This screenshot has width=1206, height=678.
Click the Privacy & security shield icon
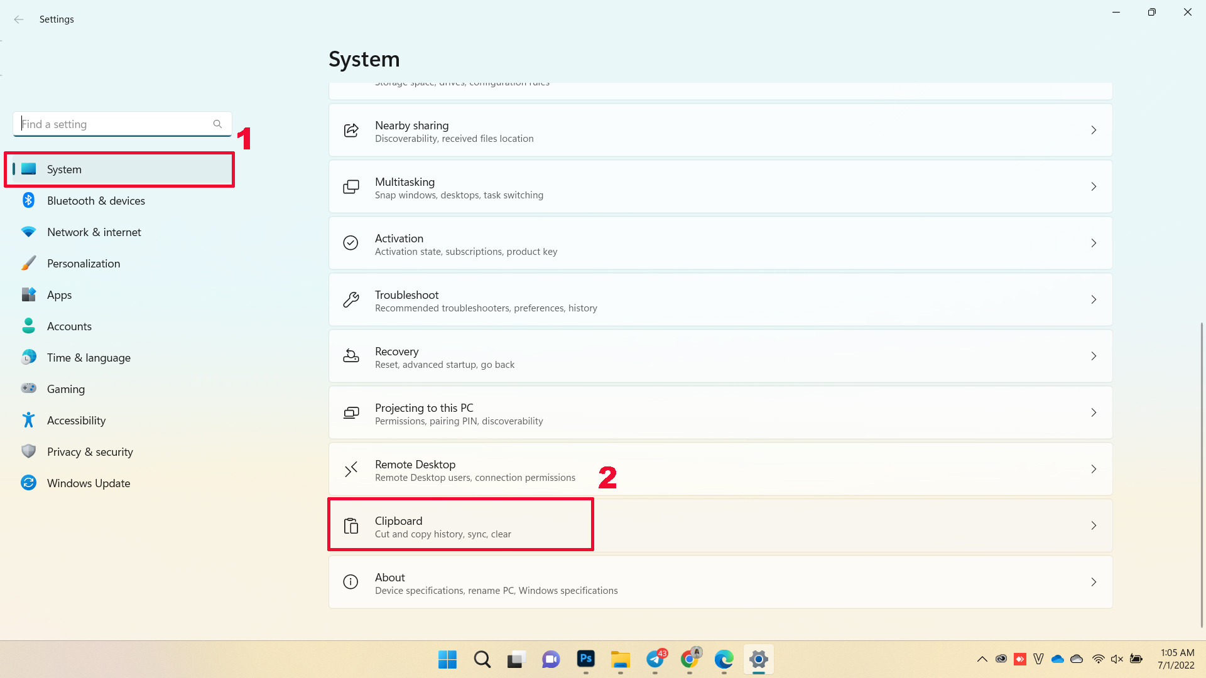(28, 451)
